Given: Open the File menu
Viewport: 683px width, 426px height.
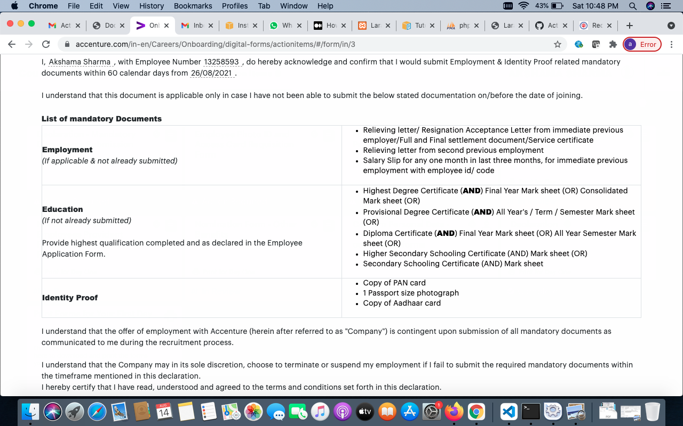Looking at the screenshot, I should 74,6.
